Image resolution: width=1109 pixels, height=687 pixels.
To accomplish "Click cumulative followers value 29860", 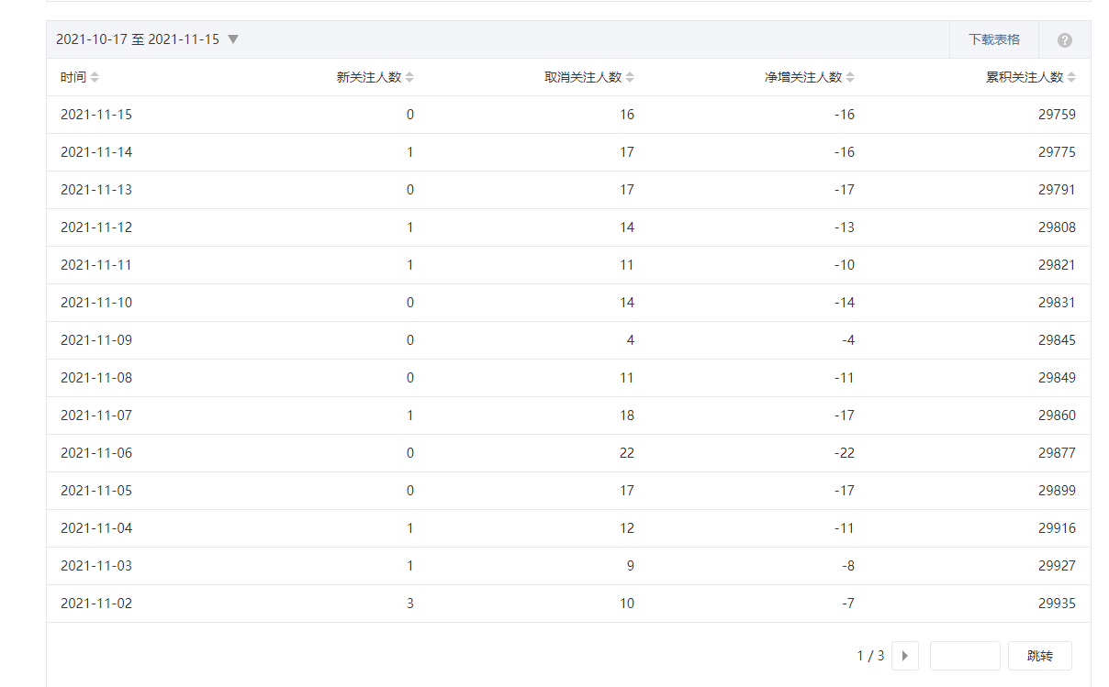I will (x=1057, y=416).
